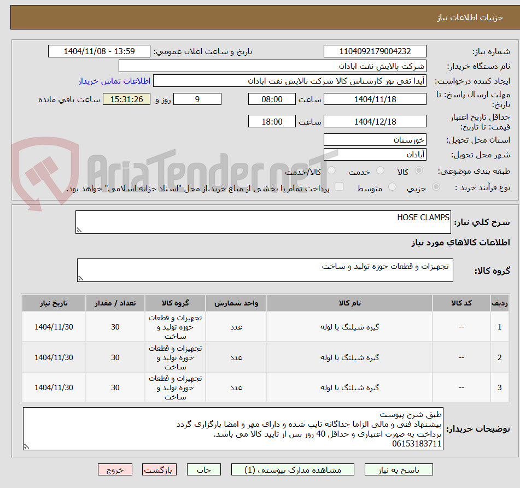Click the remaining time 15:31:26 display
This screenshot has width=520, height=488.
coord(126,99)
